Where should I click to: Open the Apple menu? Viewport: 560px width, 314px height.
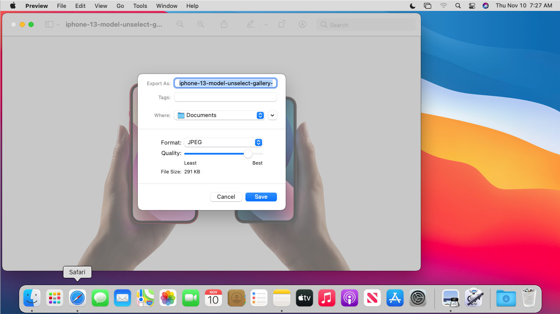coord(13,6)
